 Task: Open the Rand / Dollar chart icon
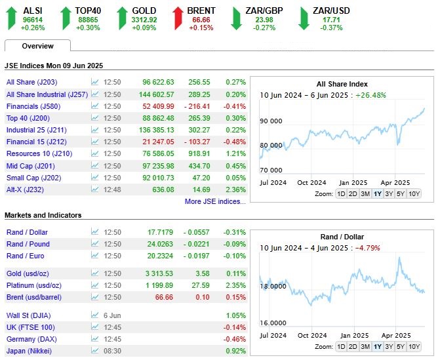click(x=95, y=231)
